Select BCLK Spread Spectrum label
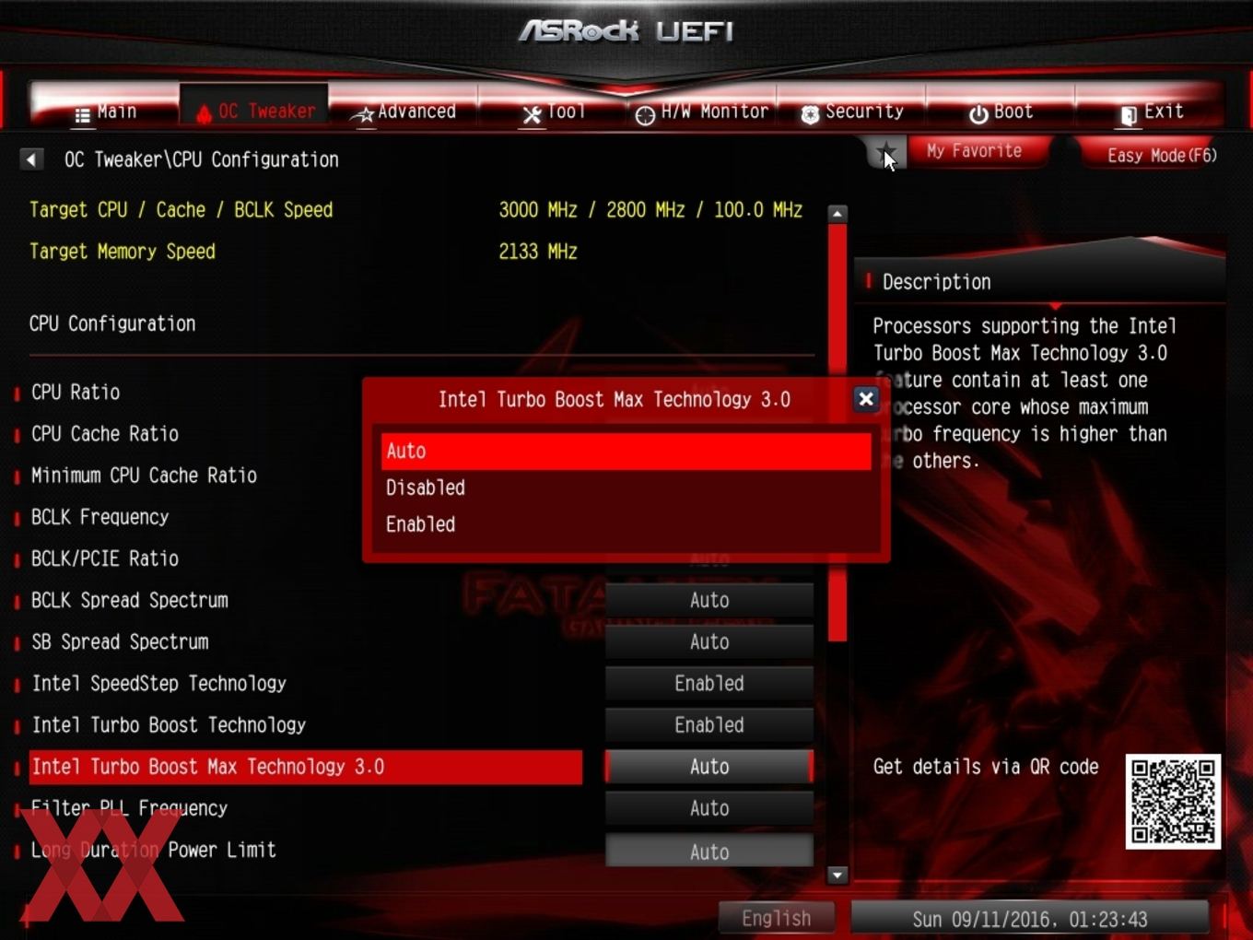This screenshot has width=1253, height=940. pos(129,600)
